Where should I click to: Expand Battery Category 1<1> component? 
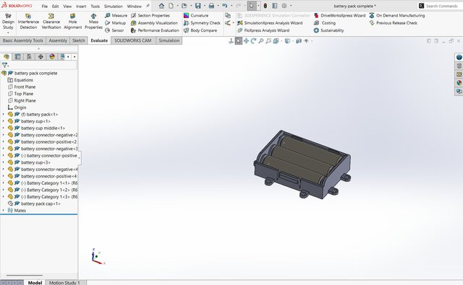(3, 183)
